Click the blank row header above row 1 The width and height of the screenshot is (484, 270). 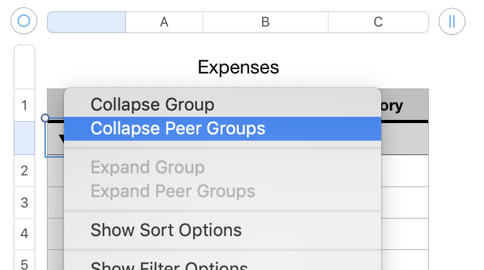click(24, 67)
